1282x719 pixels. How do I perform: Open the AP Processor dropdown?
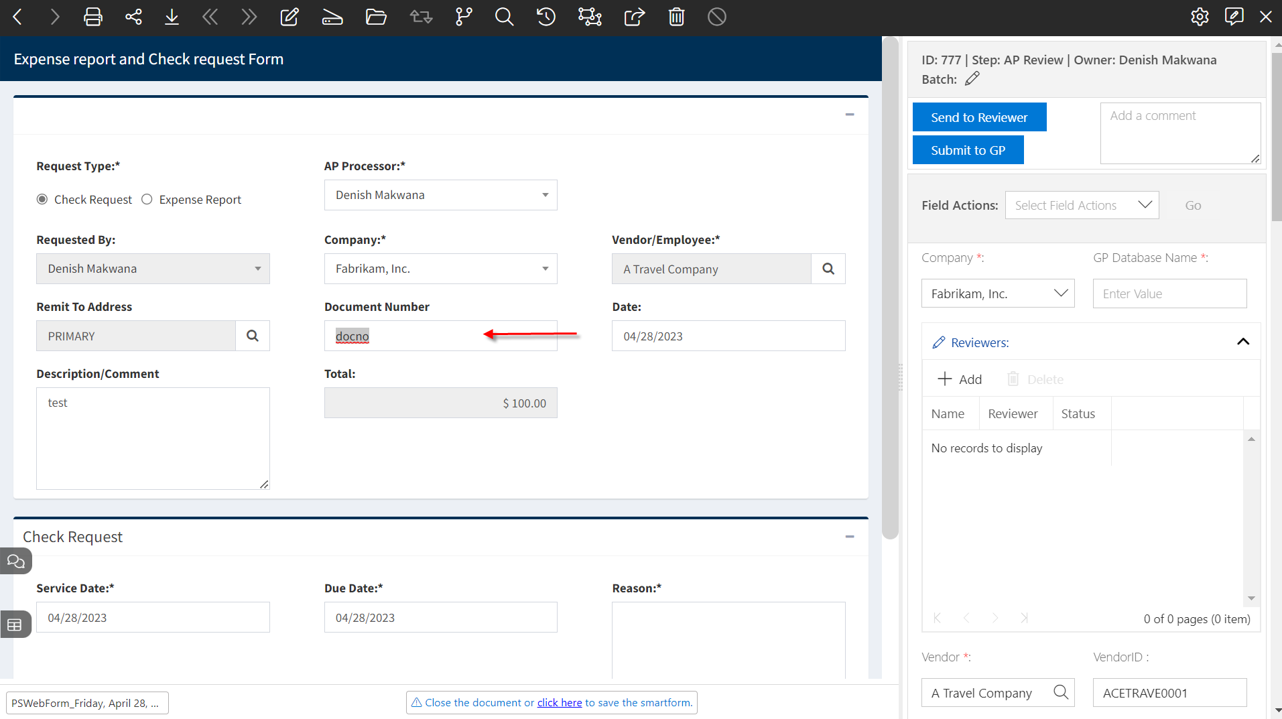[x=441, y=195]
